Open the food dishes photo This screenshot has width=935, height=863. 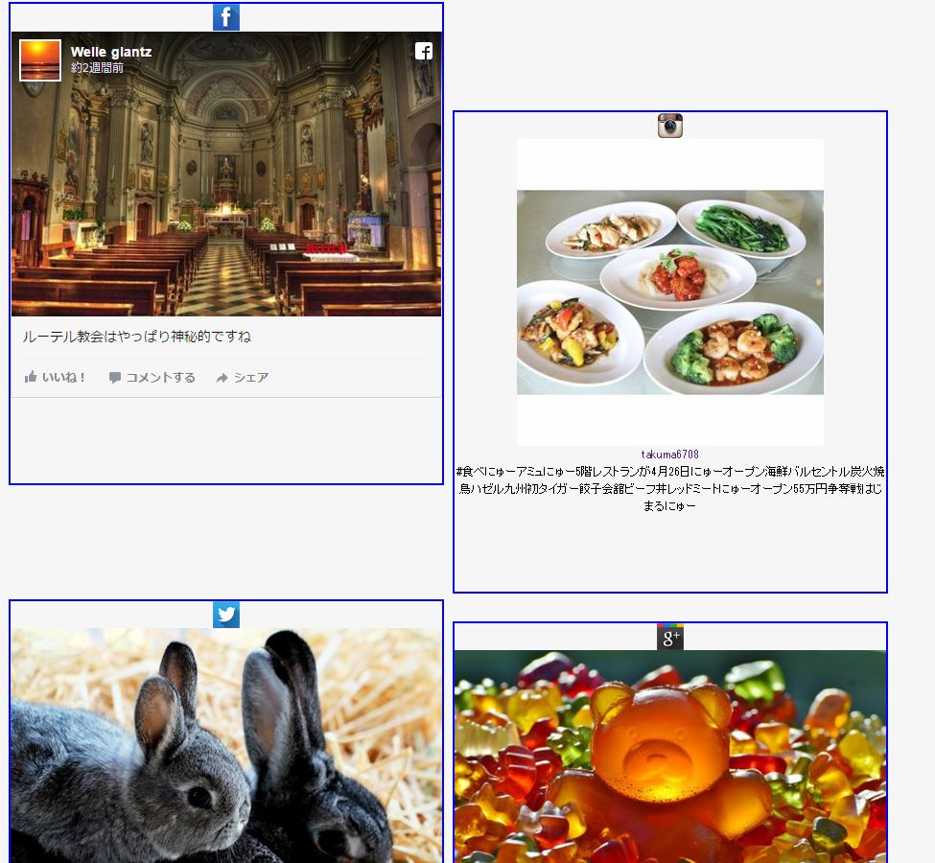tap(669, 292)
